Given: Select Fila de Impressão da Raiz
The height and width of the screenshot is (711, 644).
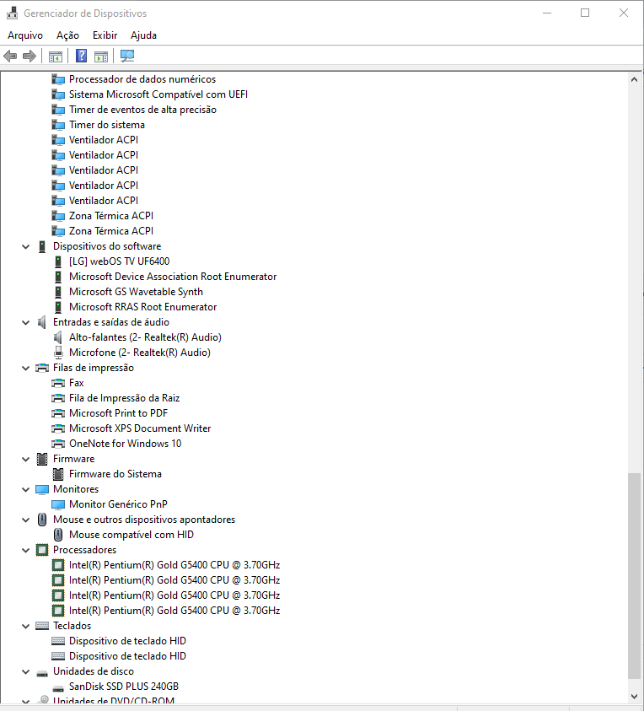Looking at the screenshot, I should (x=124, y=398).
